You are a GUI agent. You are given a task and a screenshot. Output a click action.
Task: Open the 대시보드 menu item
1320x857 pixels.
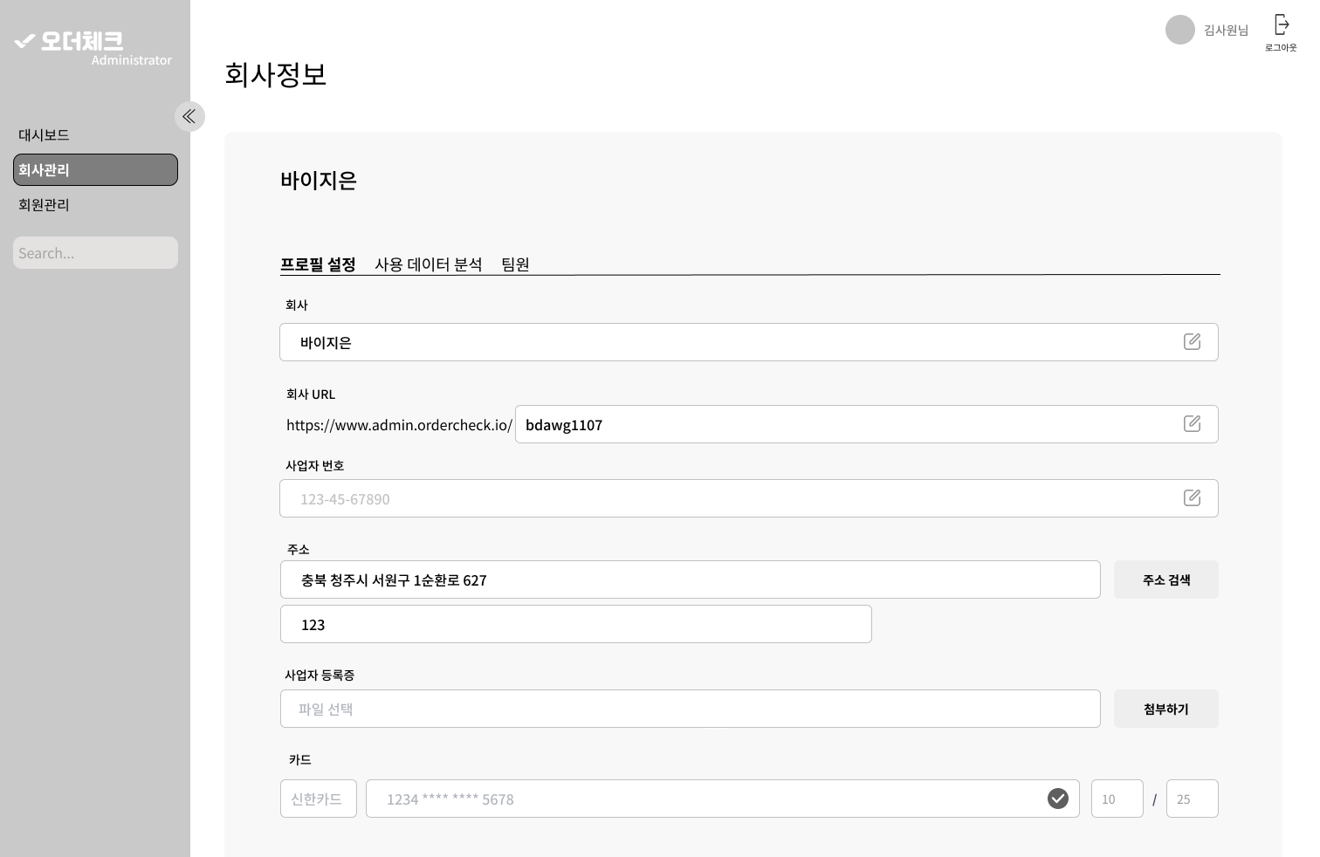point(44,135)
